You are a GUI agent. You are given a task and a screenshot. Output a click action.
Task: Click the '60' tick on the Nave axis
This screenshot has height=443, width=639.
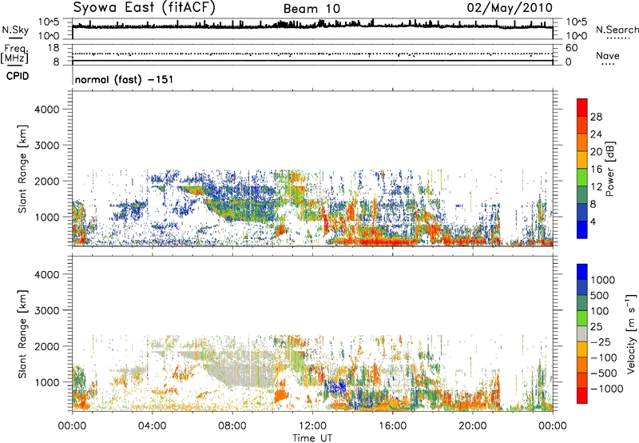tap(571, 48)
